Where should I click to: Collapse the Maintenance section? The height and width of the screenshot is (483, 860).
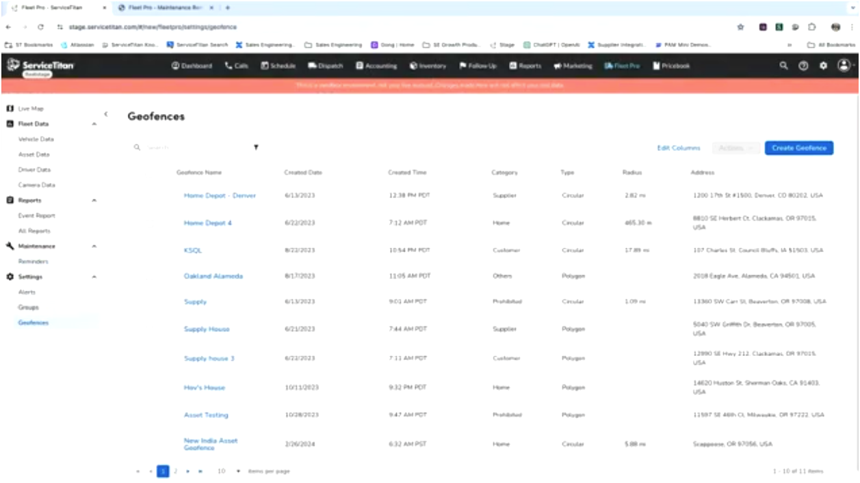point(94,246)
